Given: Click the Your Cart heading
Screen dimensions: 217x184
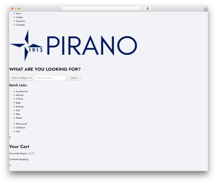Looking at the screenshot, I should pos(19,147).
